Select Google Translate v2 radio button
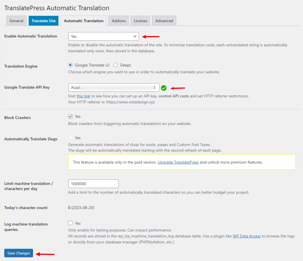The height and width of the screenshot is (261, 303). 70,65
